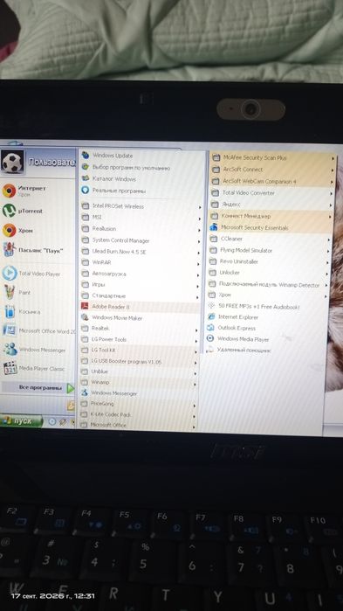Launch Windows Media Player
The image size is (343, 611).
[266, 339]
